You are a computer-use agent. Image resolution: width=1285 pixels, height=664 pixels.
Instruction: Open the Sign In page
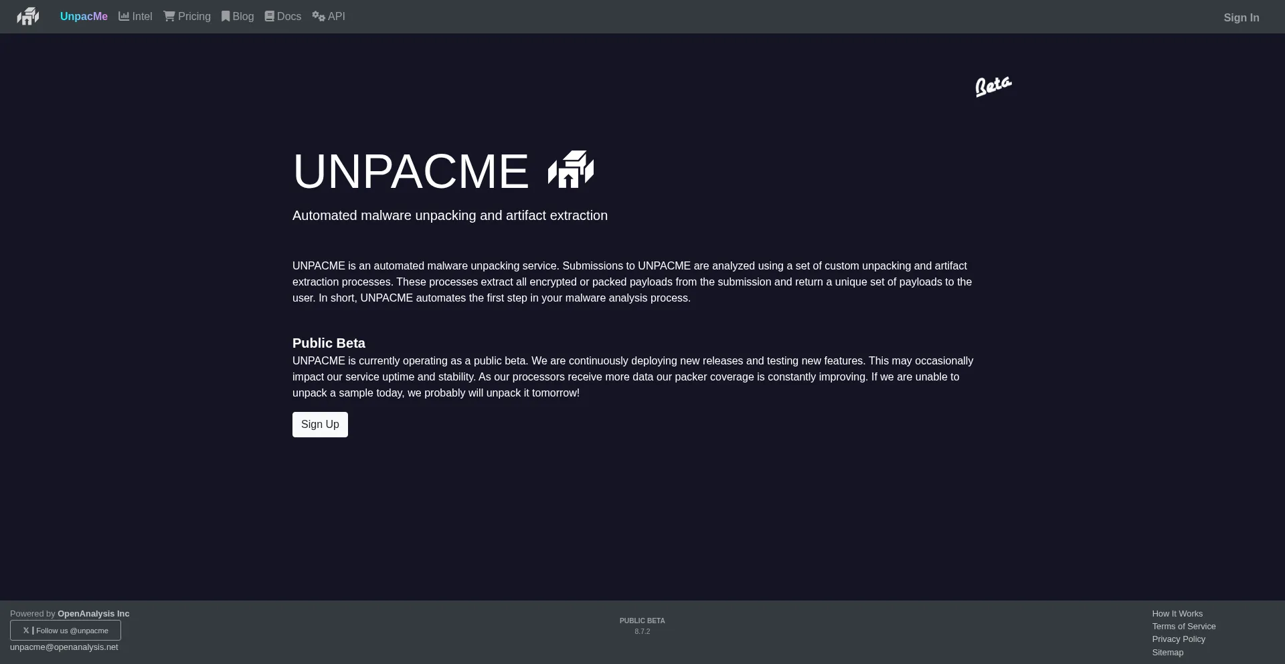click(x=1241, y=18)
